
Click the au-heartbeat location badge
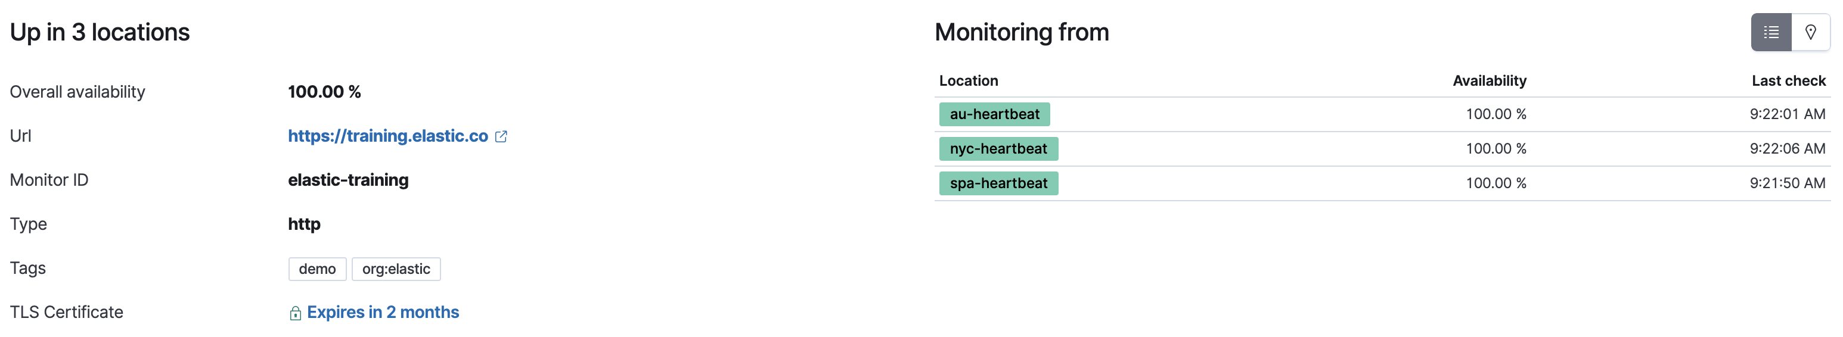(x=994, y=114)
